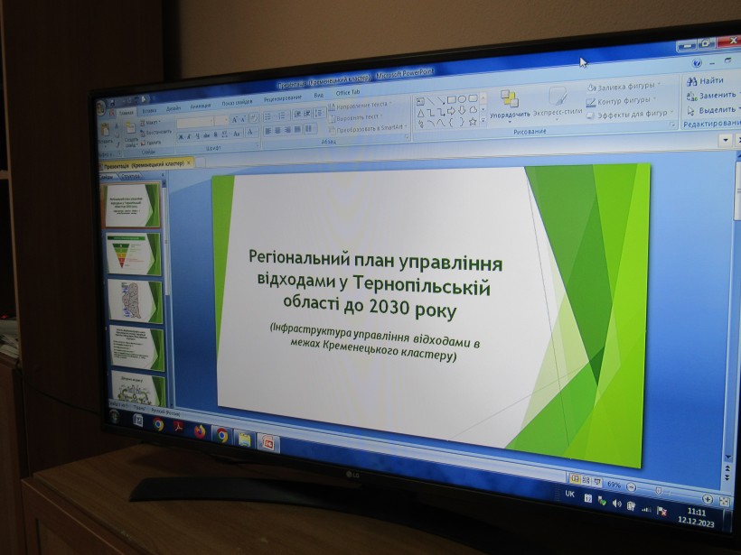Click the zoom slider handle

658,491
